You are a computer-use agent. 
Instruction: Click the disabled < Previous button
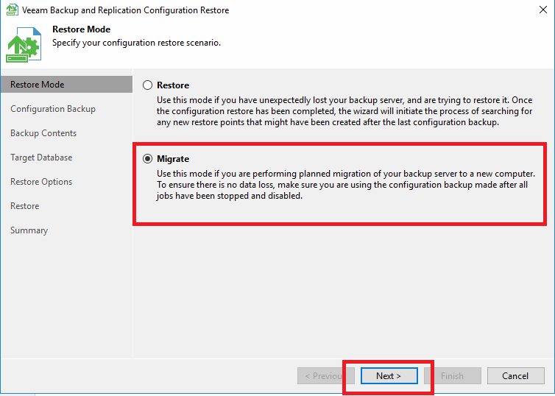pos(325,376)
